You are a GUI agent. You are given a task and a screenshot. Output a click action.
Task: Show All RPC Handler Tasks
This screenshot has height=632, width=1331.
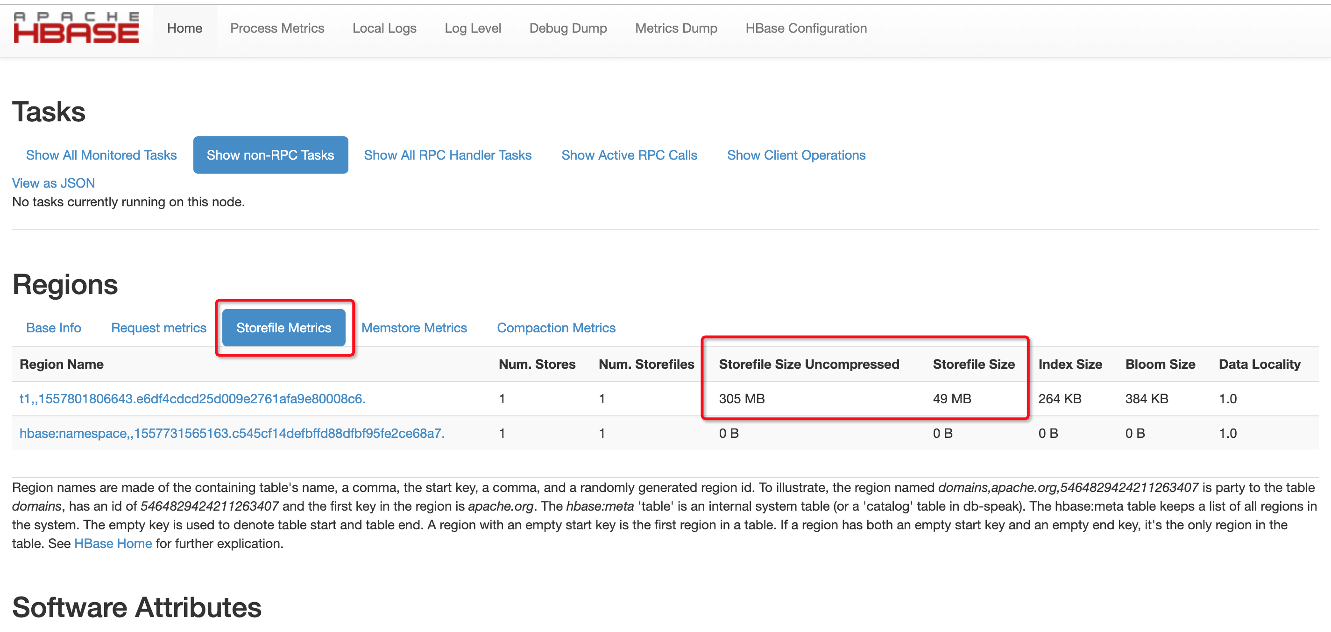click(x=447, y=155)
